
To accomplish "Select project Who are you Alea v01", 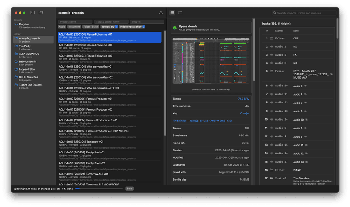I will click(110, 69).
